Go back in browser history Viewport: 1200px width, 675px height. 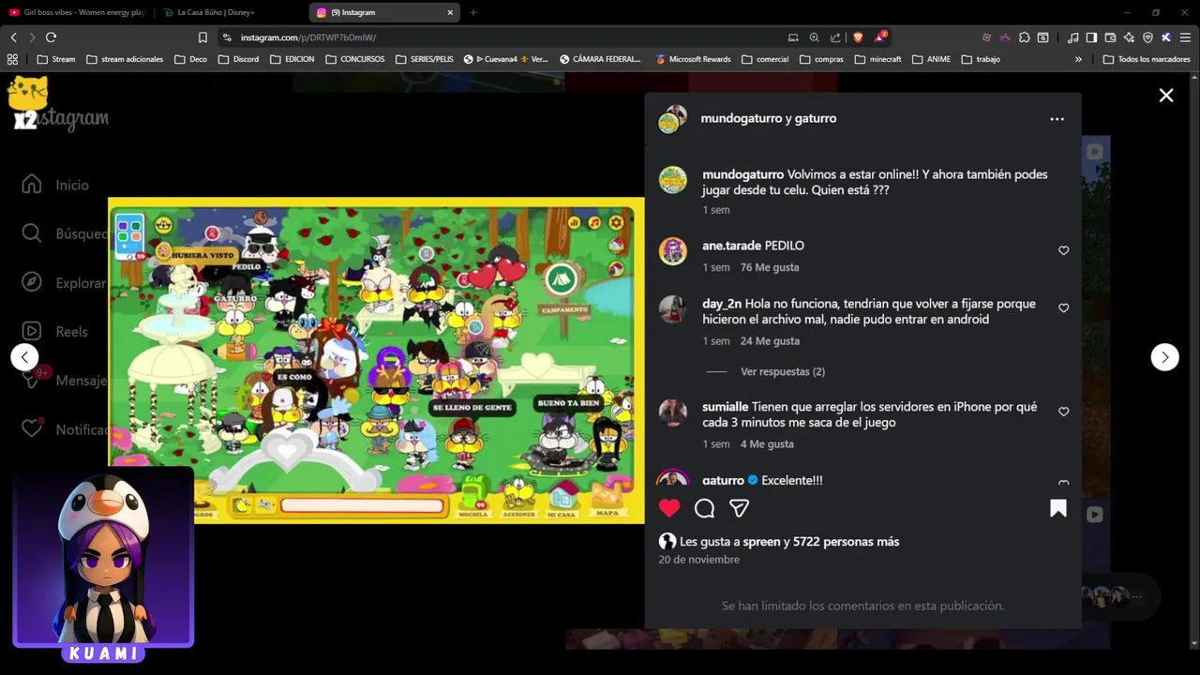pyautogui.click(x=13, y=37)
